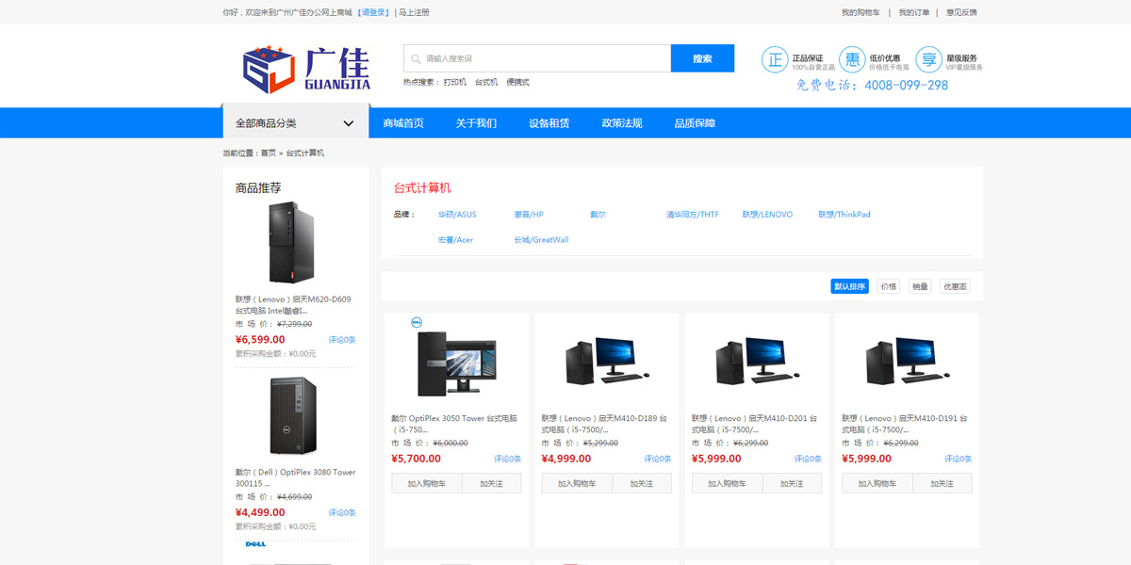Open the 商城首页 nav menu item
The width and height of the screenshot is (1131, 565).
[x=403, y=123]
